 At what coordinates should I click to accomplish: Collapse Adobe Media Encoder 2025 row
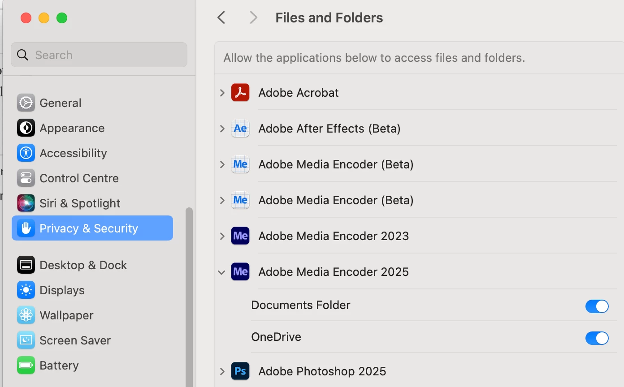coord(222,272)
